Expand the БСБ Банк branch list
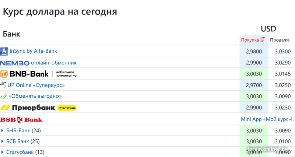295x157 pixels. tap(3, 141)
